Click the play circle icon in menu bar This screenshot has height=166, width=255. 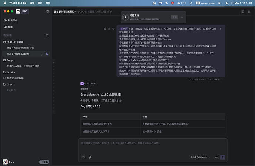point(191,3)
